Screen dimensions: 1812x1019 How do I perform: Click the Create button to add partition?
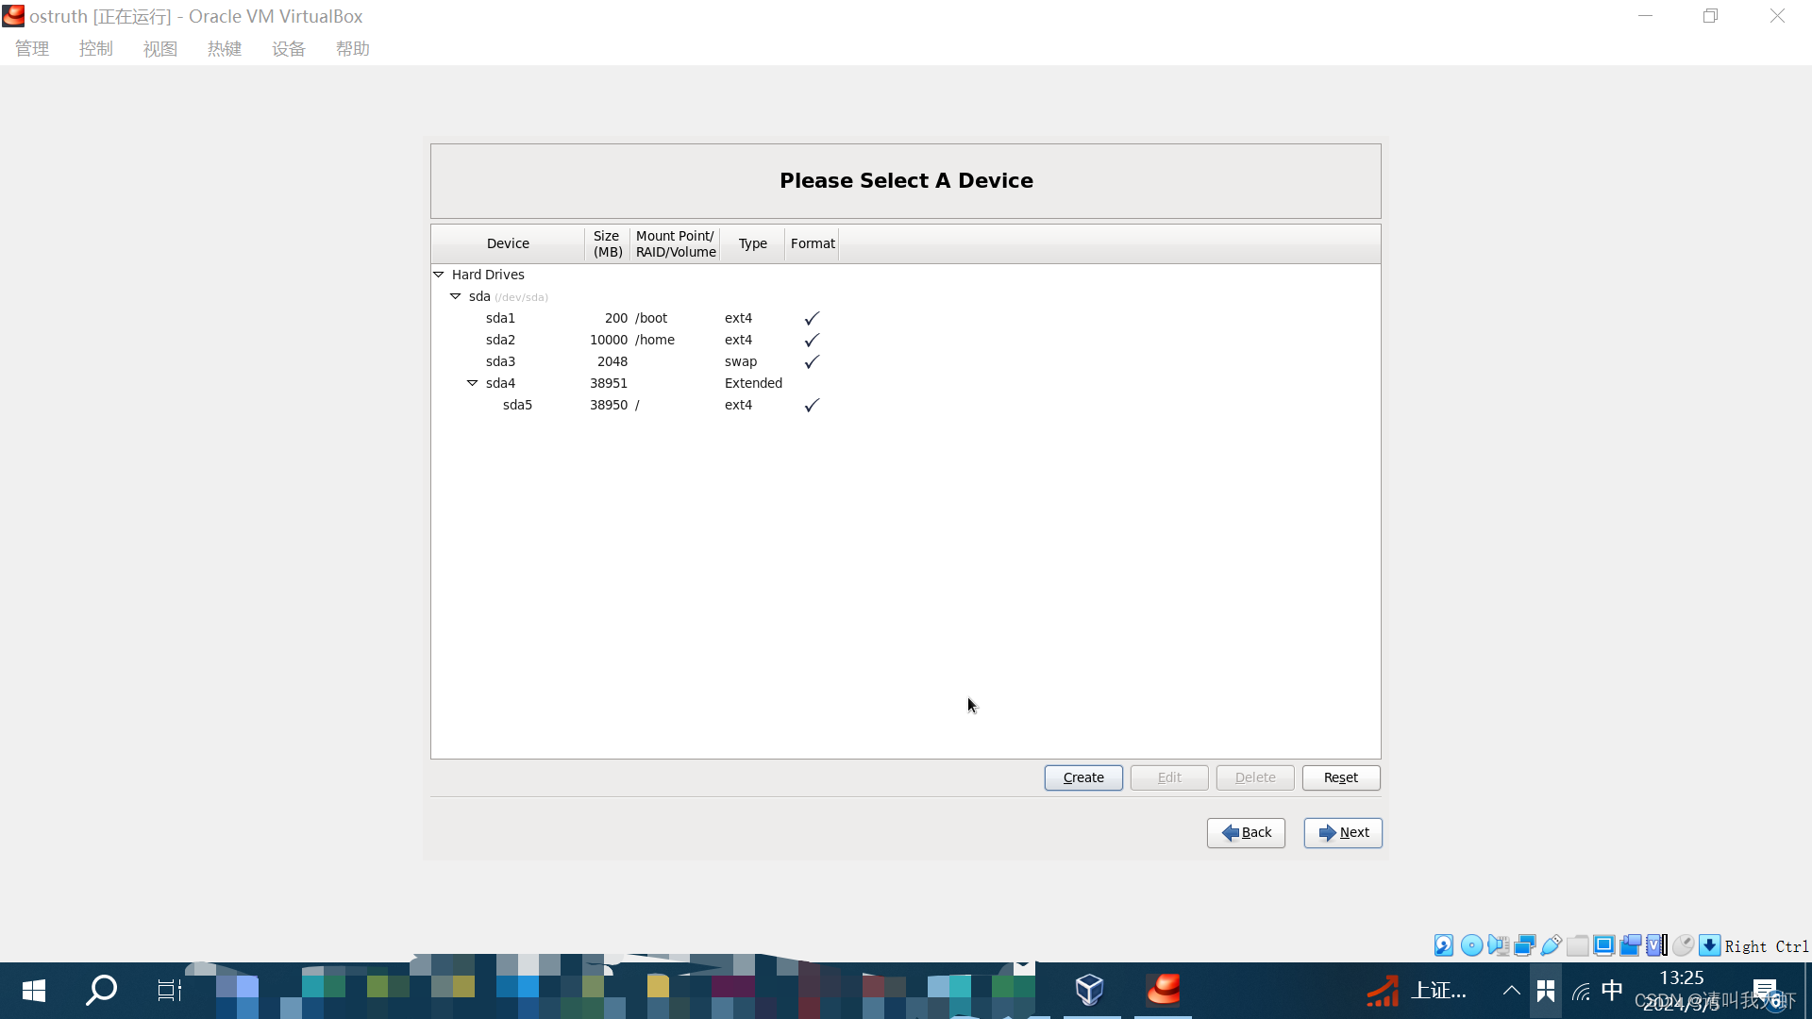pyautogui.click(x=1082, y=777)
